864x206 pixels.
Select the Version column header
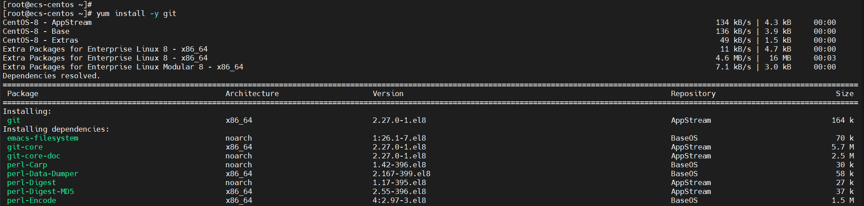click(x=388, y=93)
